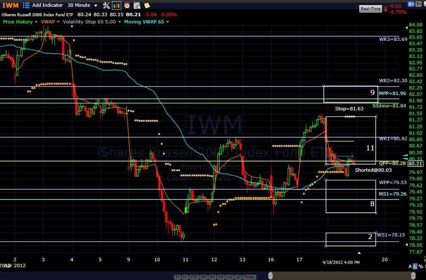The height and width of the screenshot is (280, 426).
Task: Click the indicator list icon beside IWM
Action: pyautogui.click(x=26, y=6)
